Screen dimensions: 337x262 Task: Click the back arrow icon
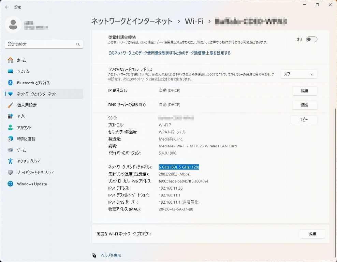7,7
